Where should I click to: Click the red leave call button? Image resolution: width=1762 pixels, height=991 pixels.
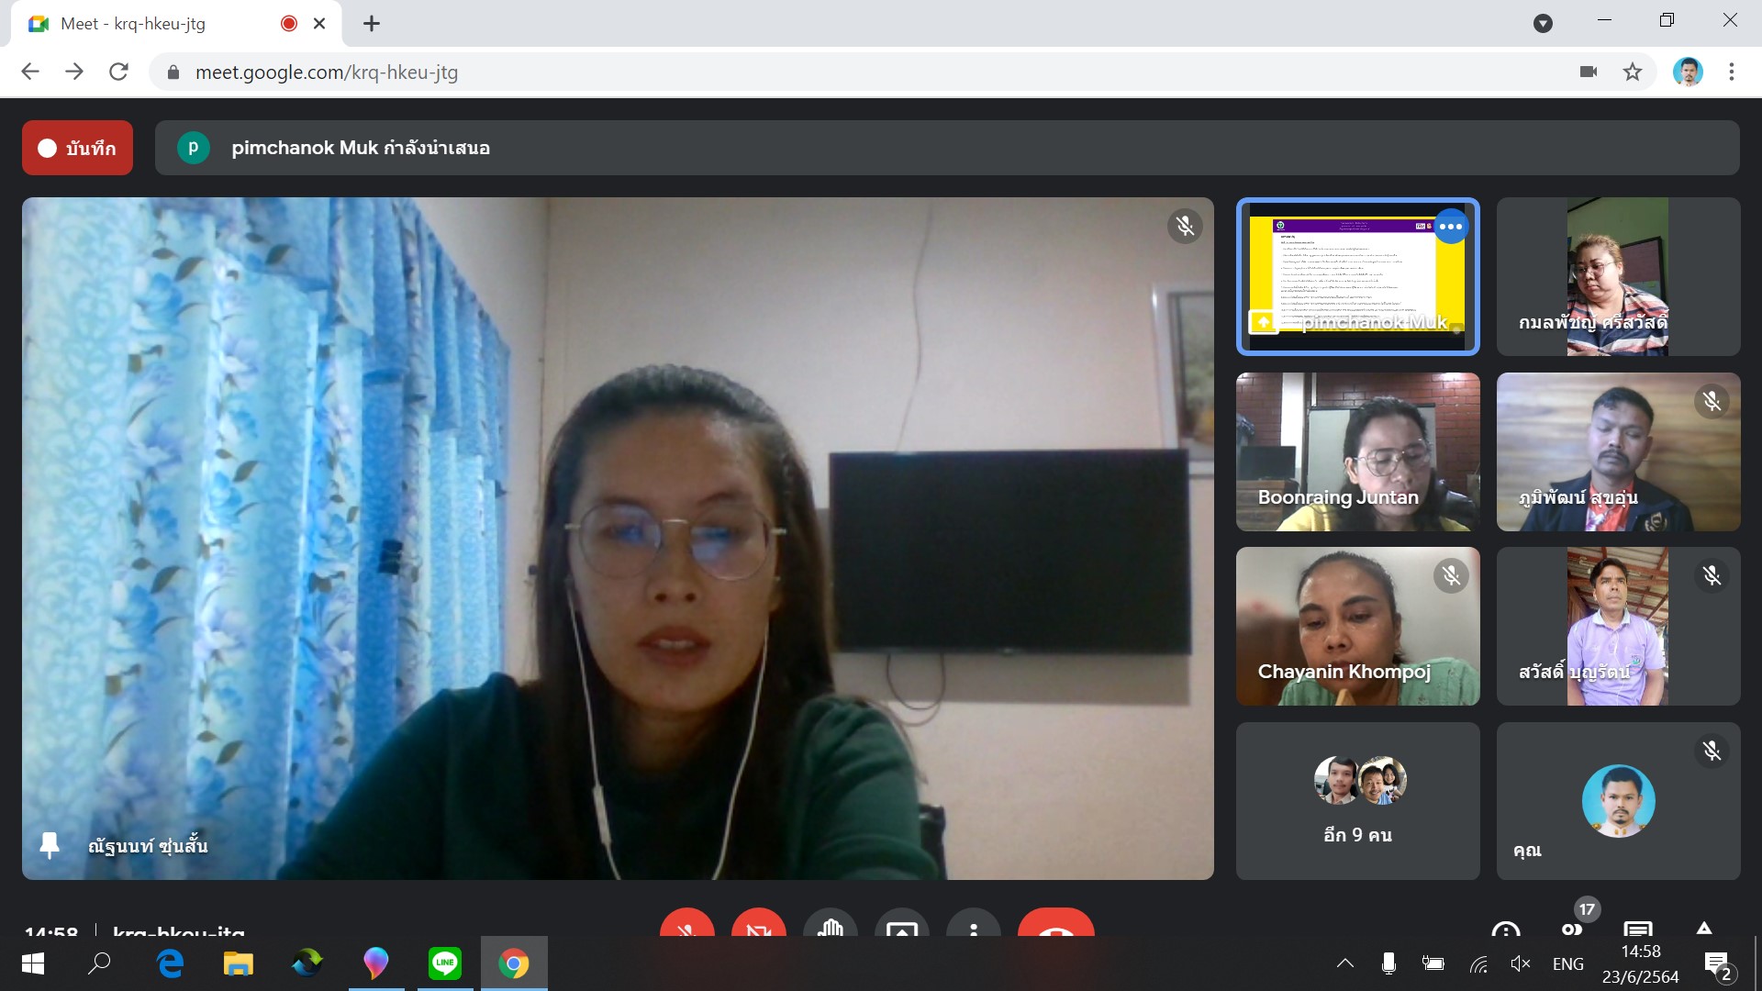click(1055, 925)
